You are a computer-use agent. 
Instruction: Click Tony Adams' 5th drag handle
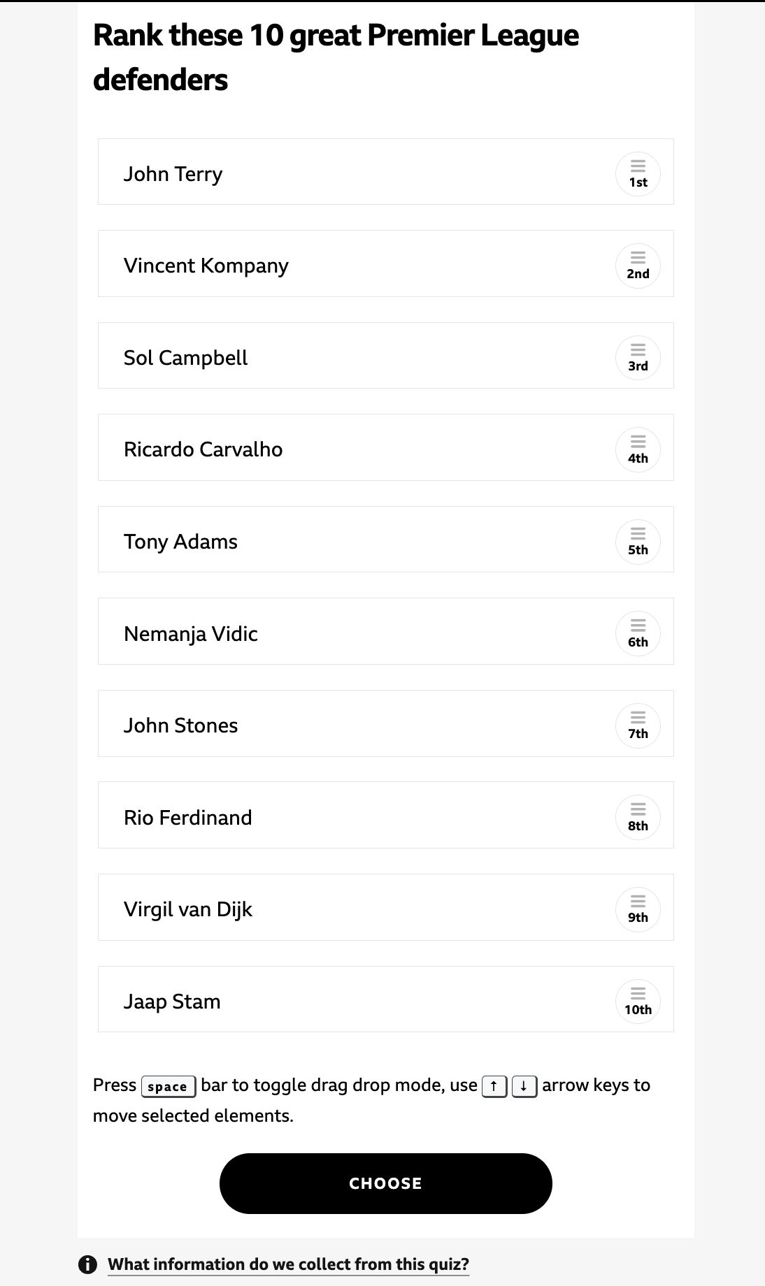[x=638, y=542]
